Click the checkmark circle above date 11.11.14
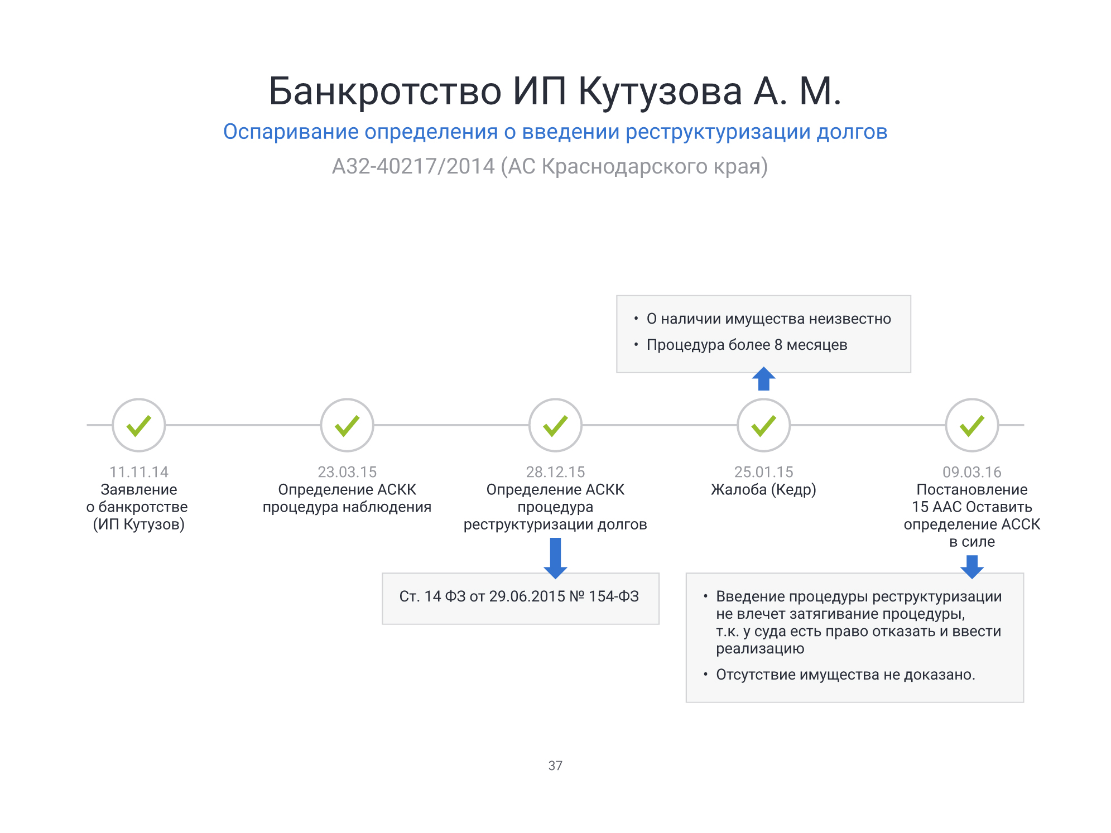Screen dimensions: 1111x833 point(138,425)
